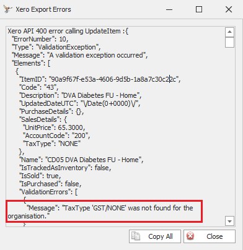
Task: Click the Close button with red X
Action: (x=210, y=236)
